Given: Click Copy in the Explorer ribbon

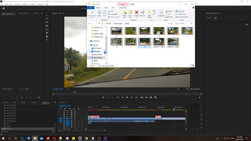Looking at the screenshot, I should pyautogui.click(x=99, y=14).
